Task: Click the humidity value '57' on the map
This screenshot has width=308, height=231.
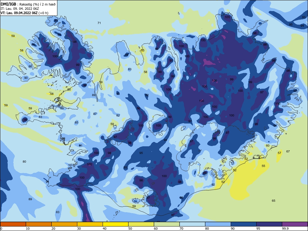Action: (x=280, y=153)
